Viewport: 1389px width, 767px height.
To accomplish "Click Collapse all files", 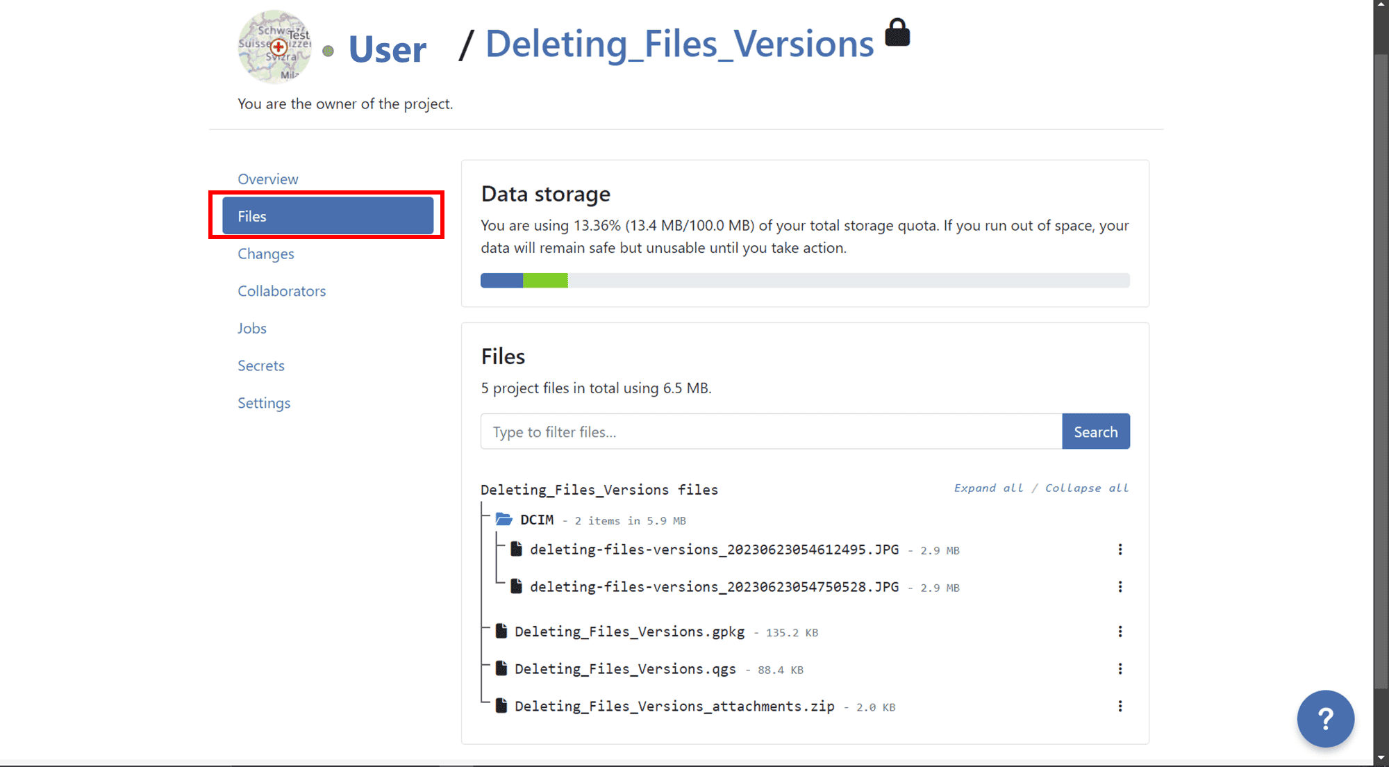I will [x=1087, y=488].
